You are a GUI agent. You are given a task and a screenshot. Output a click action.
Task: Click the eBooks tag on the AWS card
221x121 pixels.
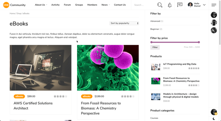tap(19, 96)
